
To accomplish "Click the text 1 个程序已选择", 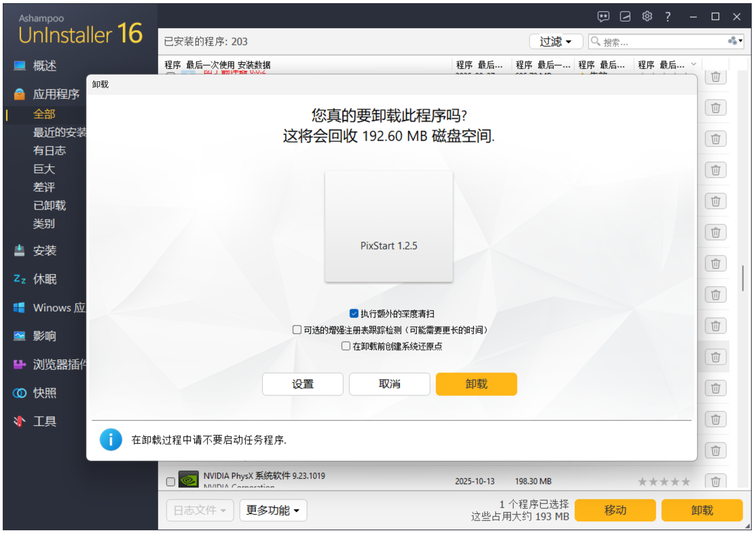I will point(534,504).
